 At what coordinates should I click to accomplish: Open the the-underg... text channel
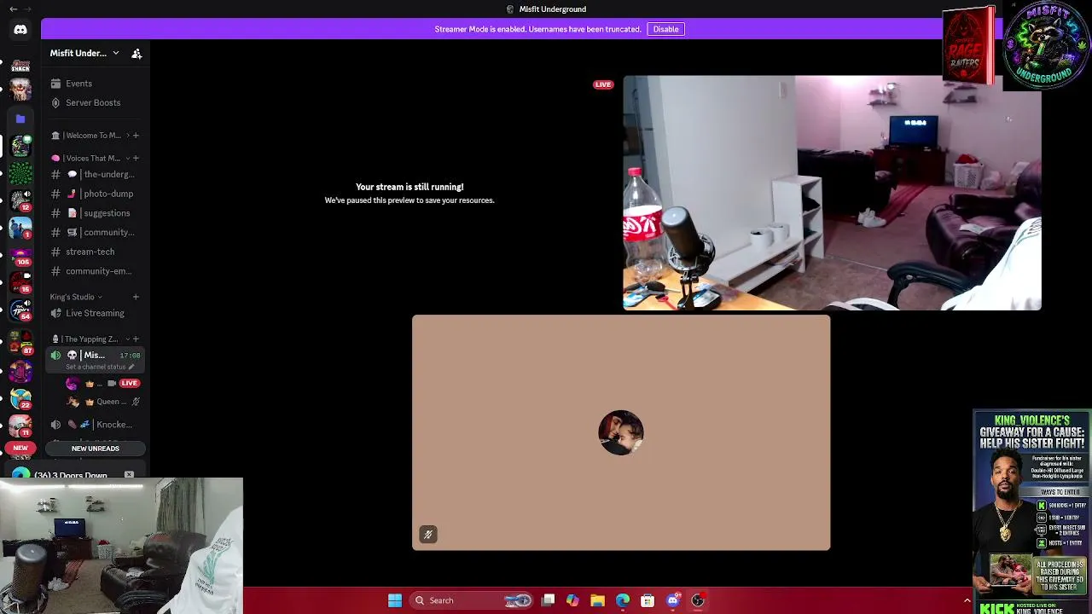click(x=96, y=174)
